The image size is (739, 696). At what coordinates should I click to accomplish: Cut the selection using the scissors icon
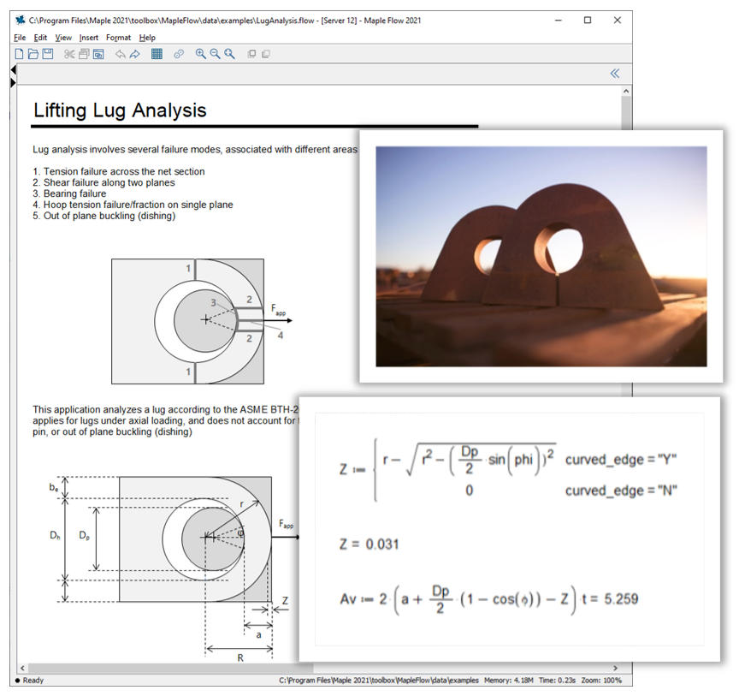[x=70, y=54]
